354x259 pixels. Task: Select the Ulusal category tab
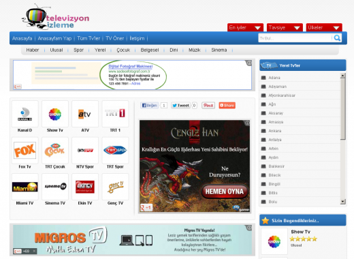point(57,50)
